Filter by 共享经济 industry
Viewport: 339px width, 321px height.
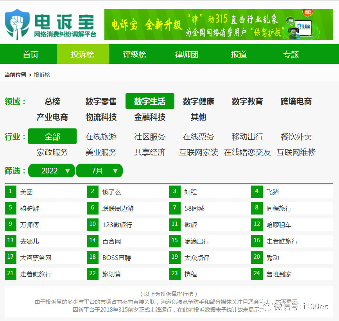(150, 152)
